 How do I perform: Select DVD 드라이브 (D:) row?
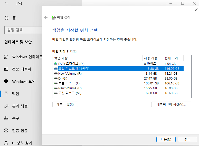point(119,64)
